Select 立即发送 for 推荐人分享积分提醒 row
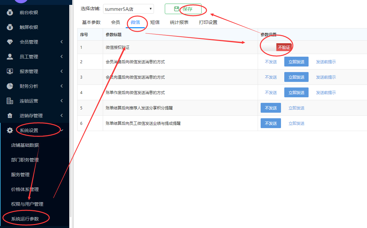 (x=296, y=108)
